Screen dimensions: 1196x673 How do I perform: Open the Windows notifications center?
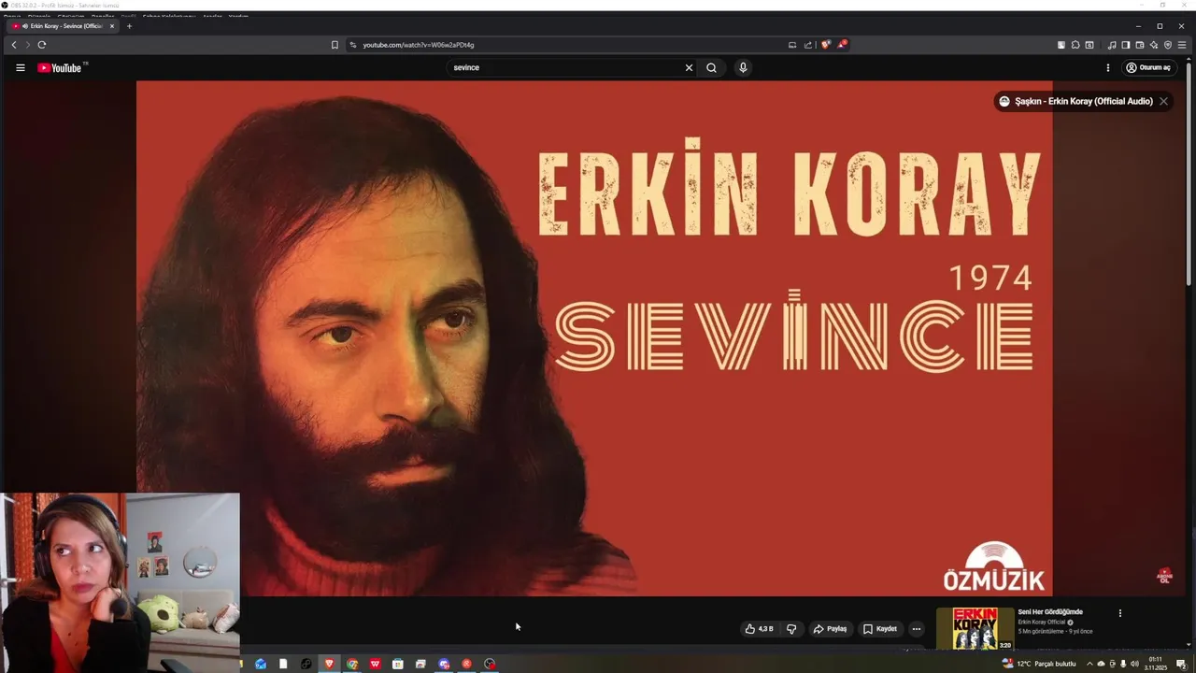(1181, 664)
